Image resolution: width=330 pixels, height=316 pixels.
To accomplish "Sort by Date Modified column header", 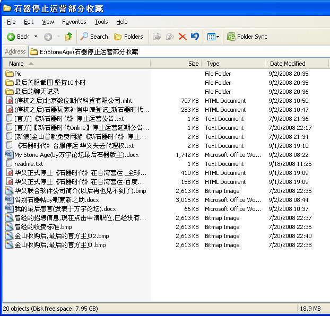I will (297, 64).
